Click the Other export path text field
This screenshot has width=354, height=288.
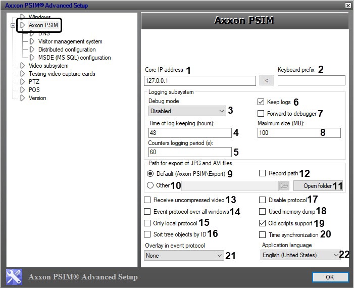(230, 185)
